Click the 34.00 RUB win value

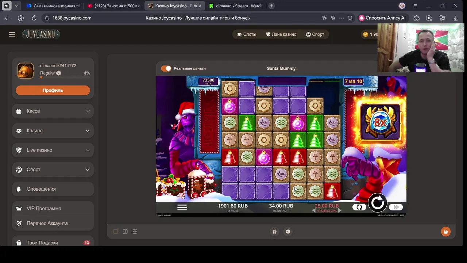(281, 206)
